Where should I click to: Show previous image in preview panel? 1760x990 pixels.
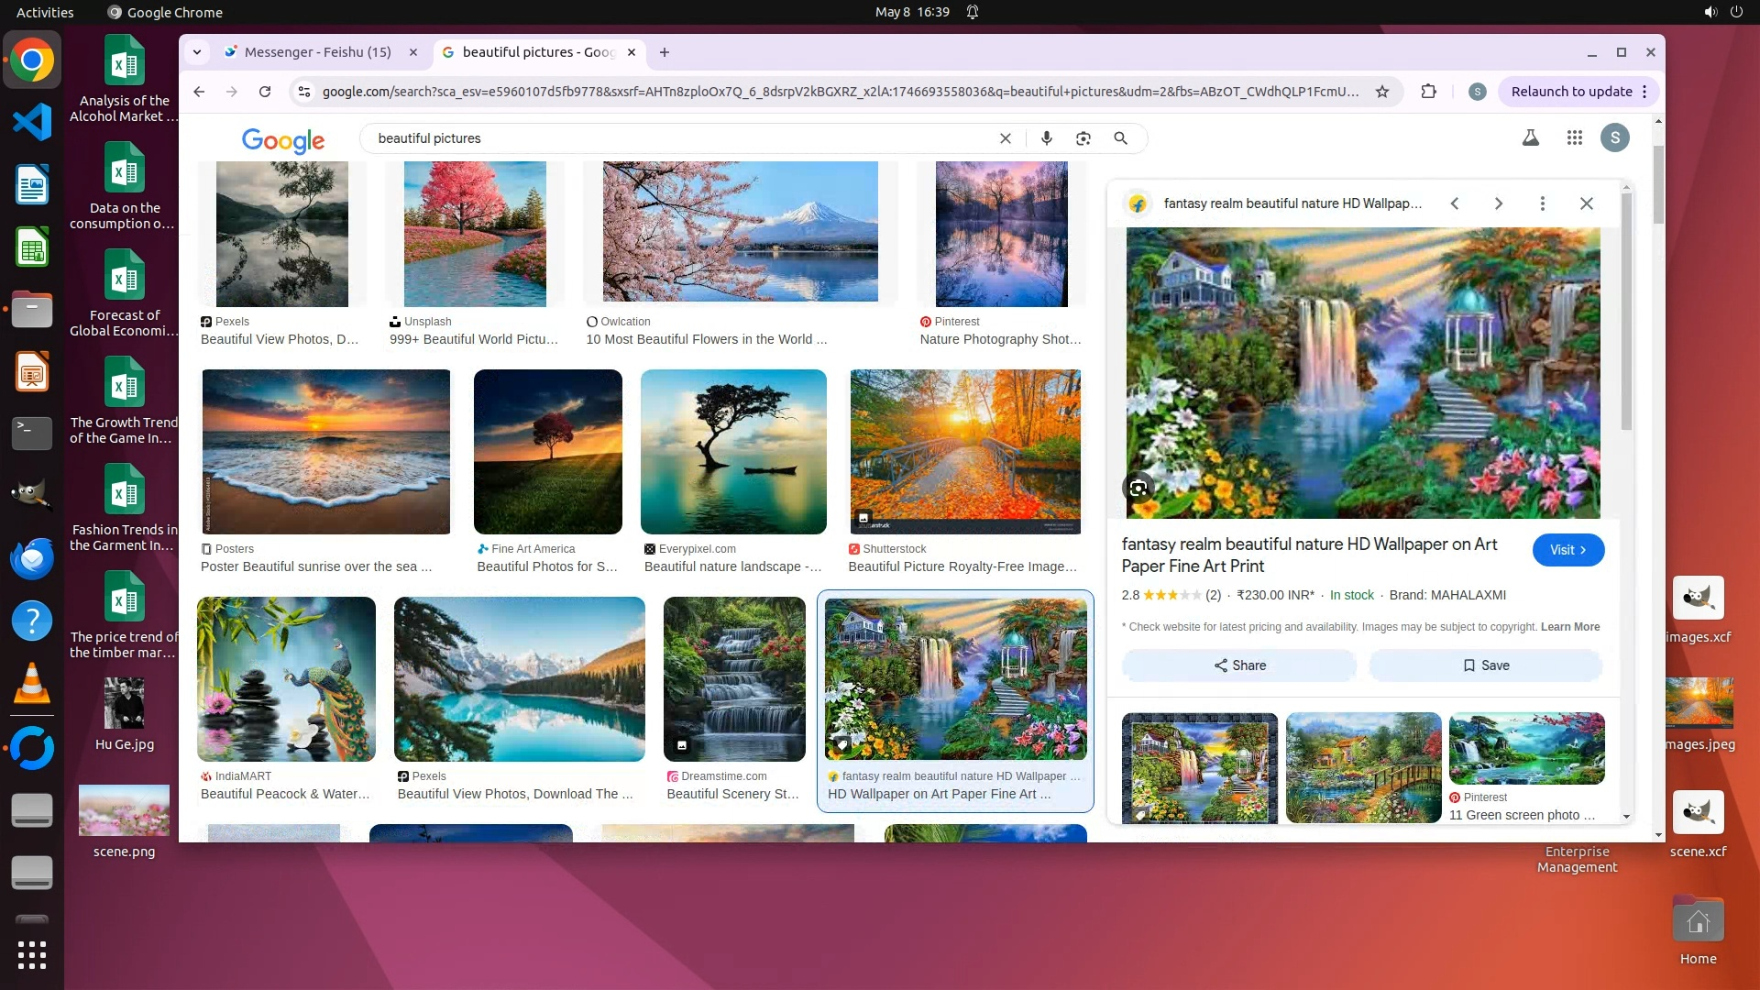1455,203
